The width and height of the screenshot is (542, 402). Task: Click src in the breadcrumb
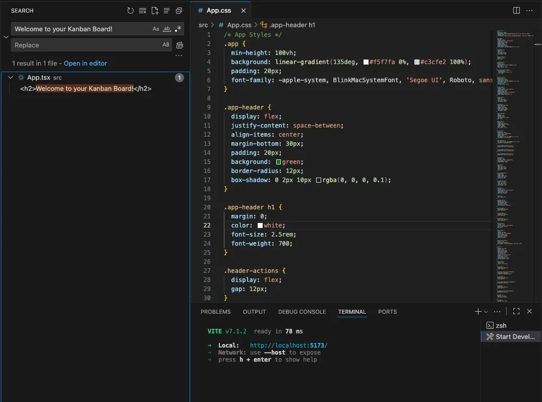203,25
